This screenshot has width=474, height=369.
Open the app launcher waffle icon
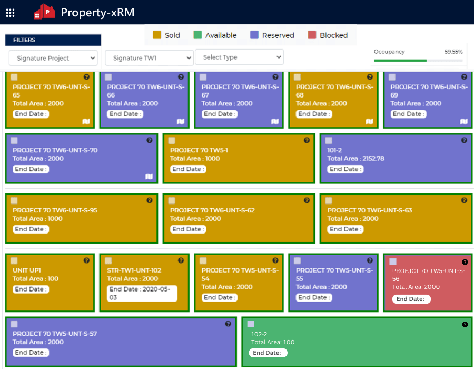coord(10,13)
